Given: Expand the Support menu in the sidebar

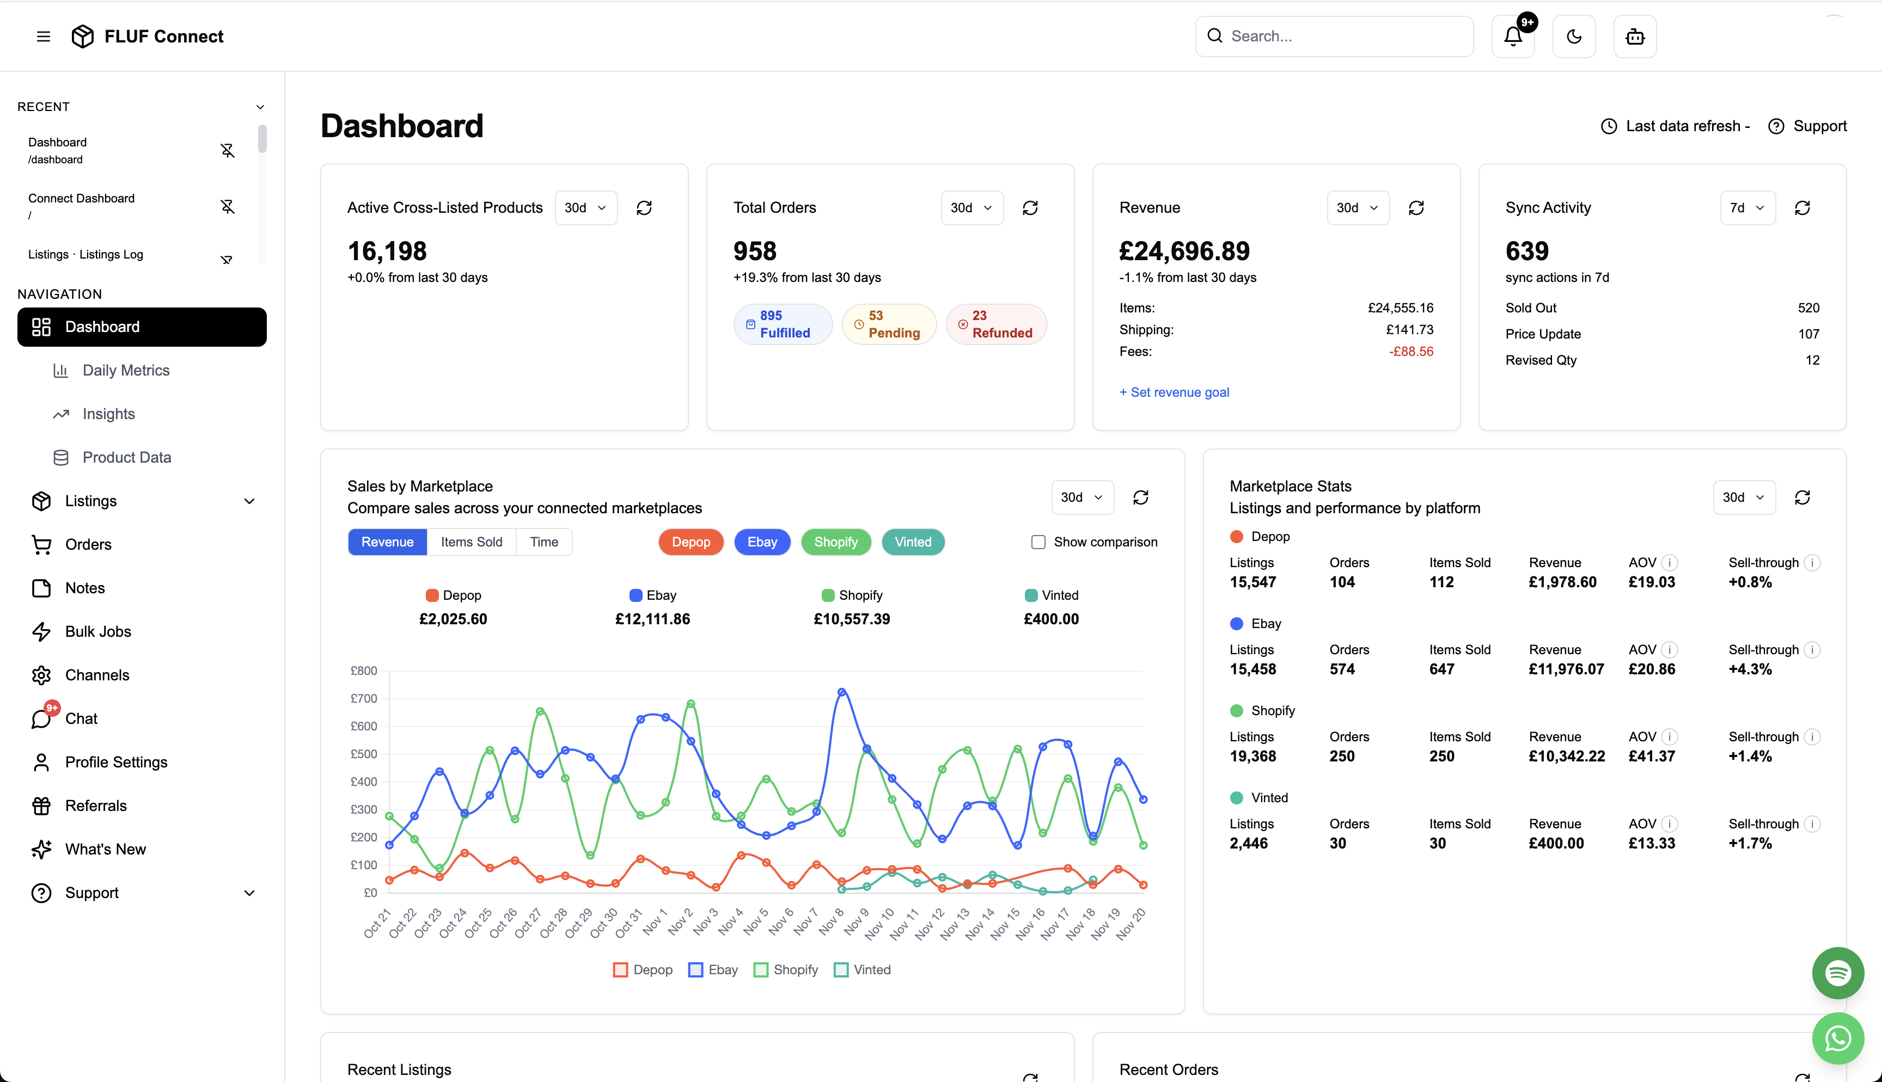Looking at the screenshot, I should click(x=91, y=893).
